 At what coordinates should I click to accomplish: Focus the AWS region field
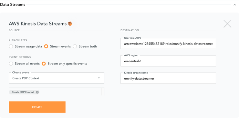coord(168,61)
